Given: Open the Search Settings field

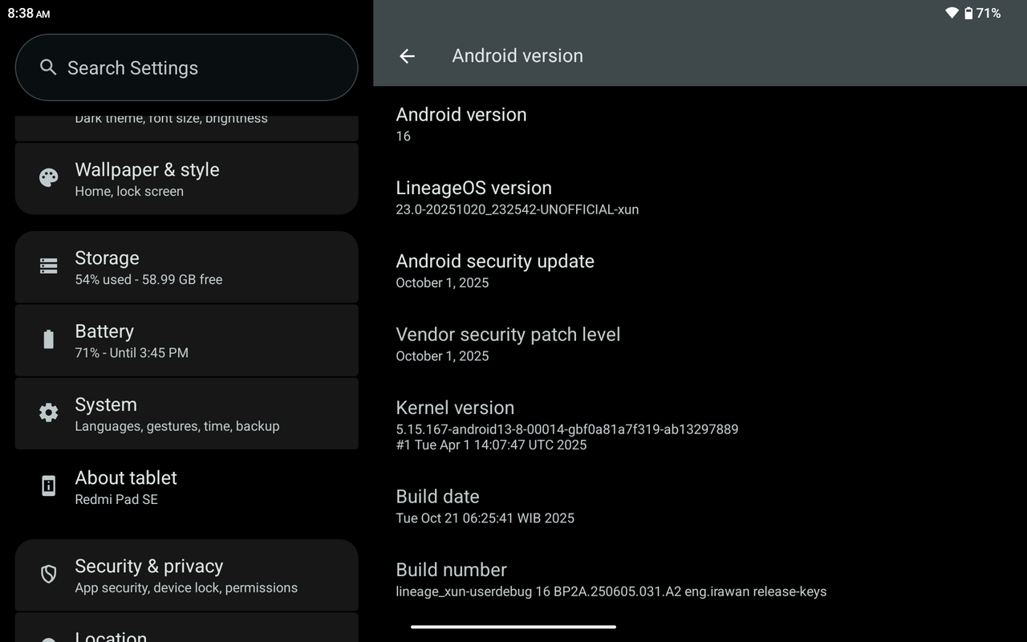Looking at the screenshot, I should click(186, 67).
